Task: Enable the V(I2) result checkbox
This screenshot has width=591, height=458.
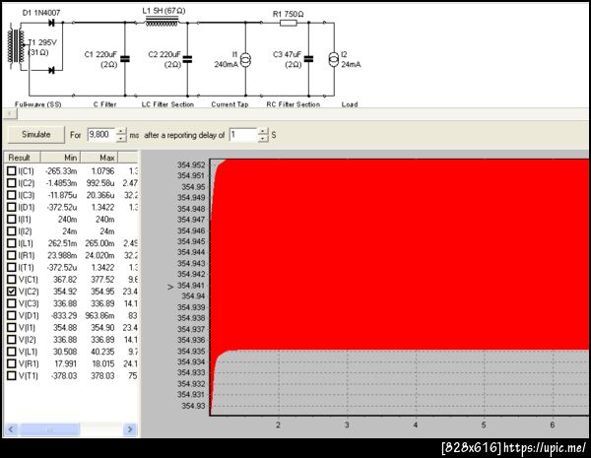Action: (12, 340)
